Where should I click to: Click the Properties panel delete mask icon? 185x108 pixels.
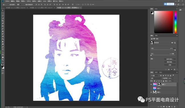(x=175, y=69)
